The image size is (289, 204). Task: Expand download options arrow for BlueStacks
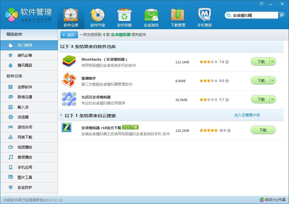273,62
